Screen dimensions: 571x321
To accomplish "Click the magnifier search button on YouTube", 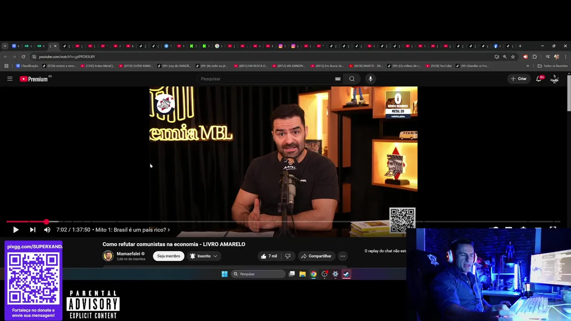I will coord(352,79).
